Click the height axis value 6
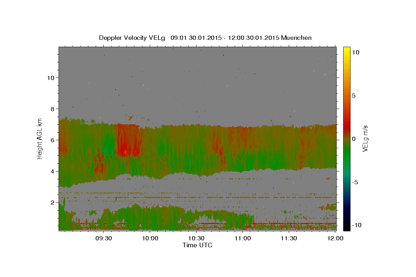 coord(52,140)
